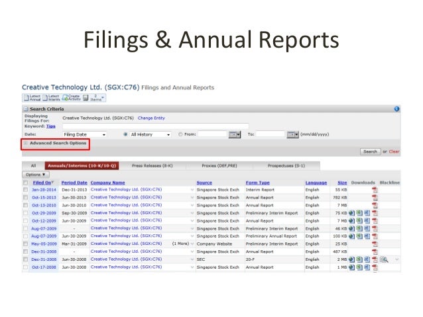Download Excel version of Oct-12-2009 Annual Report

coord(359,221)
